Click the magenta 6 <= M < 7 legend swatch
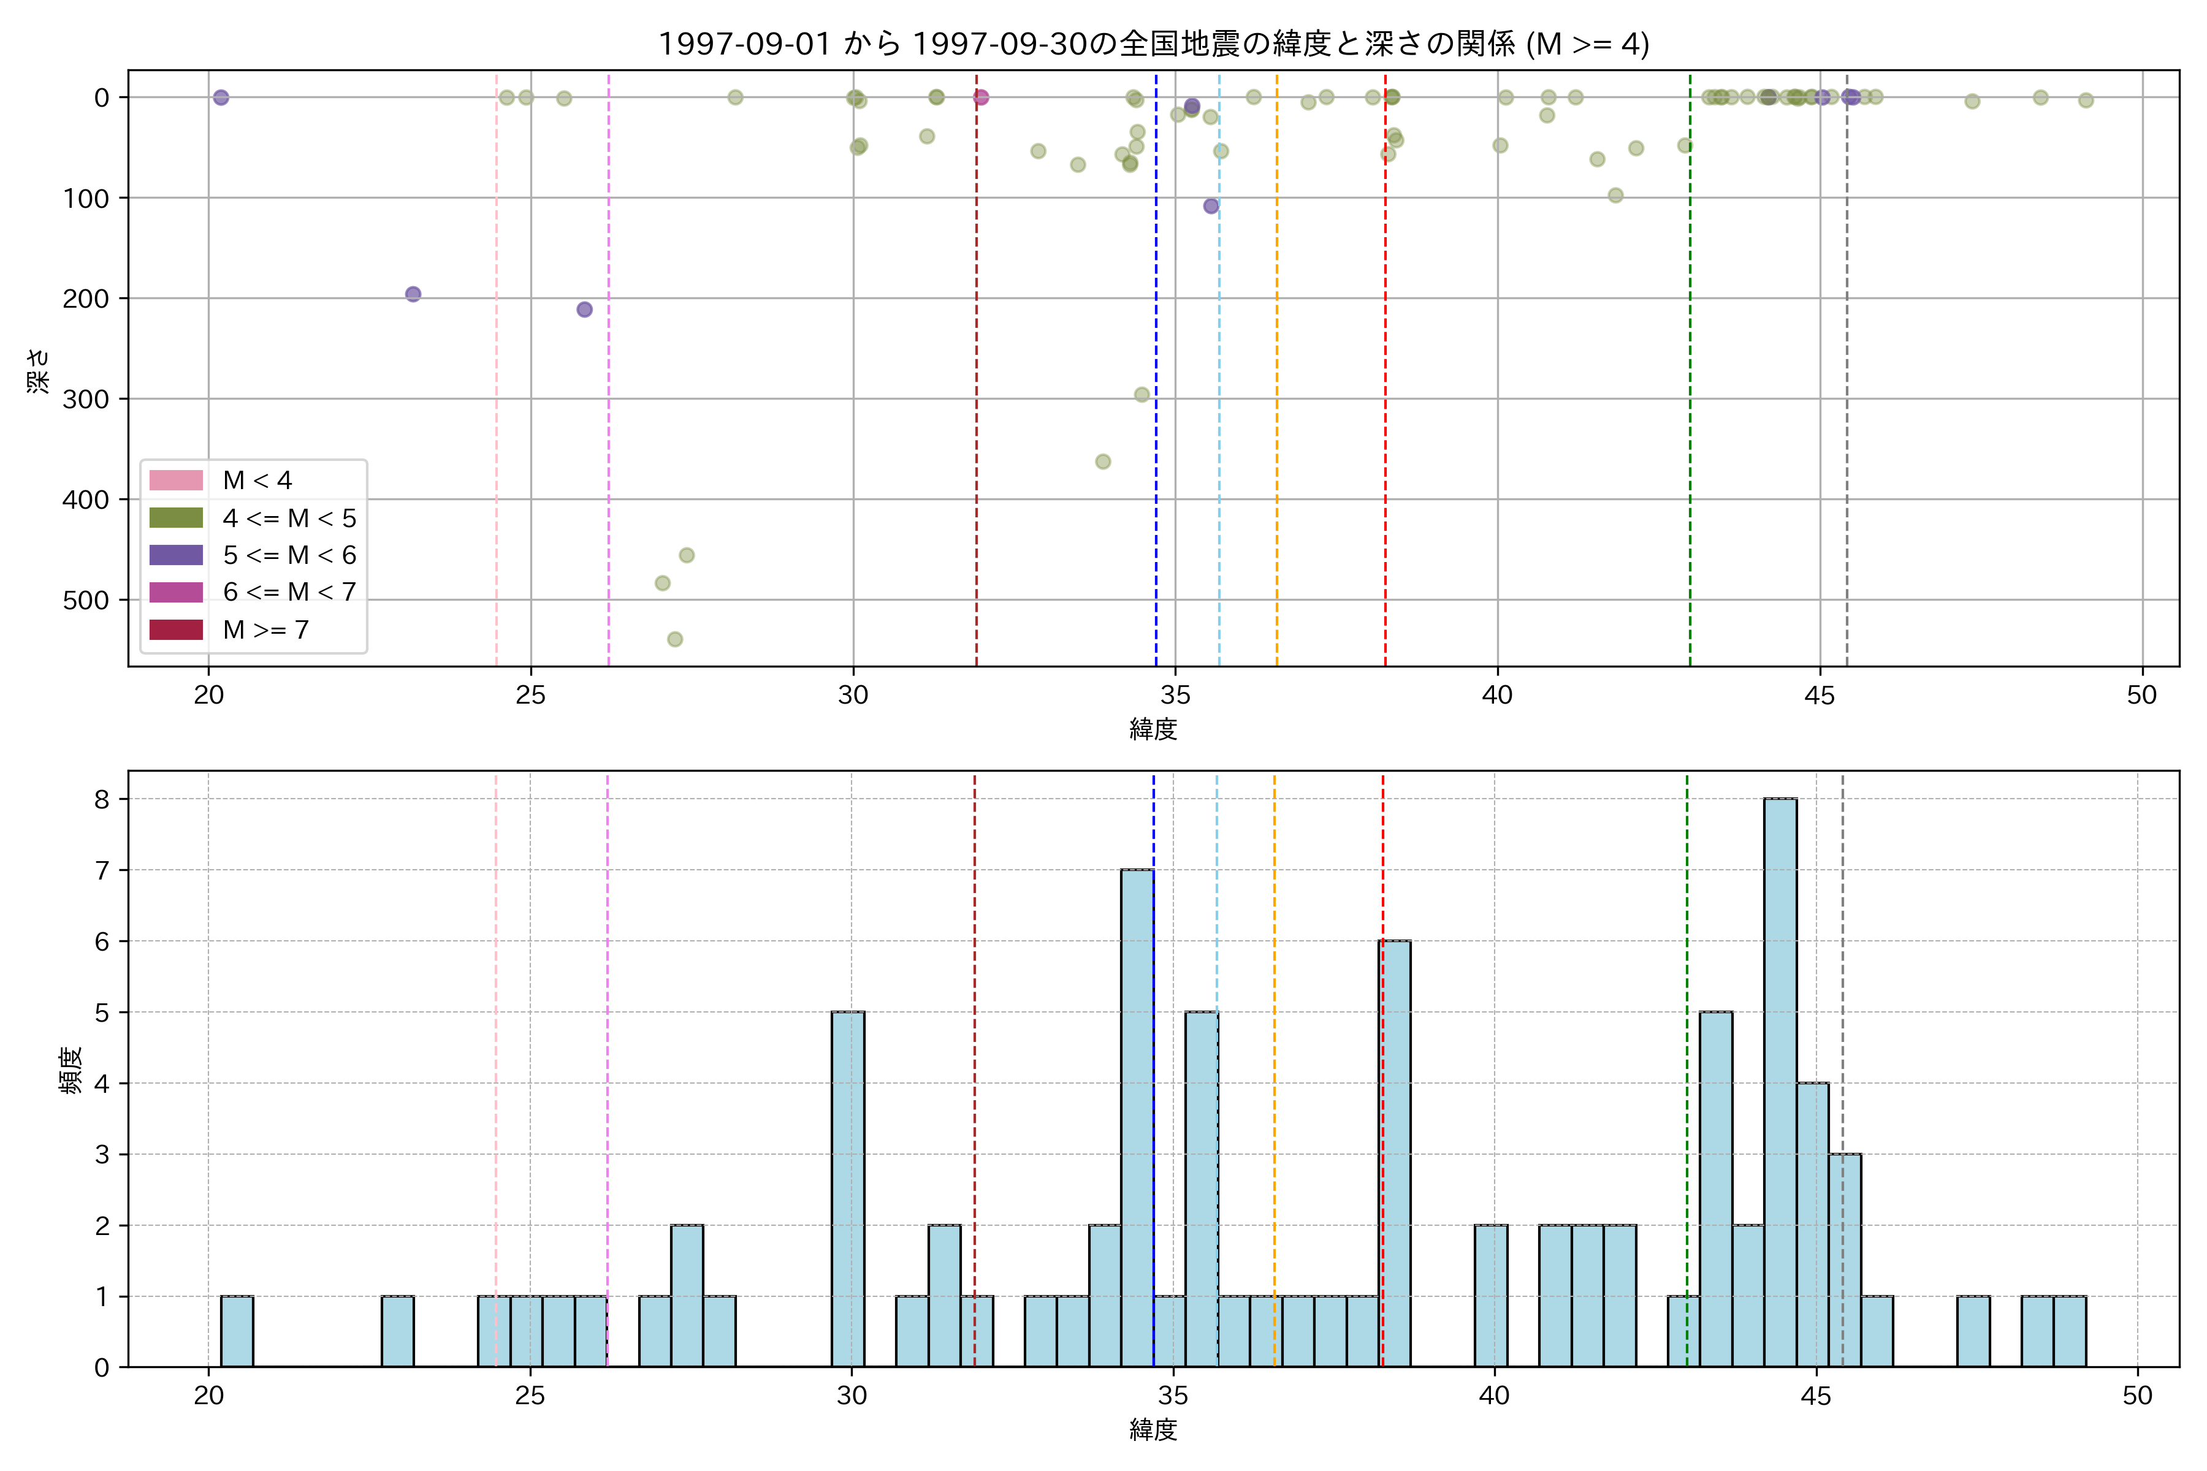 pyautogui.click(x=175, y=592)
